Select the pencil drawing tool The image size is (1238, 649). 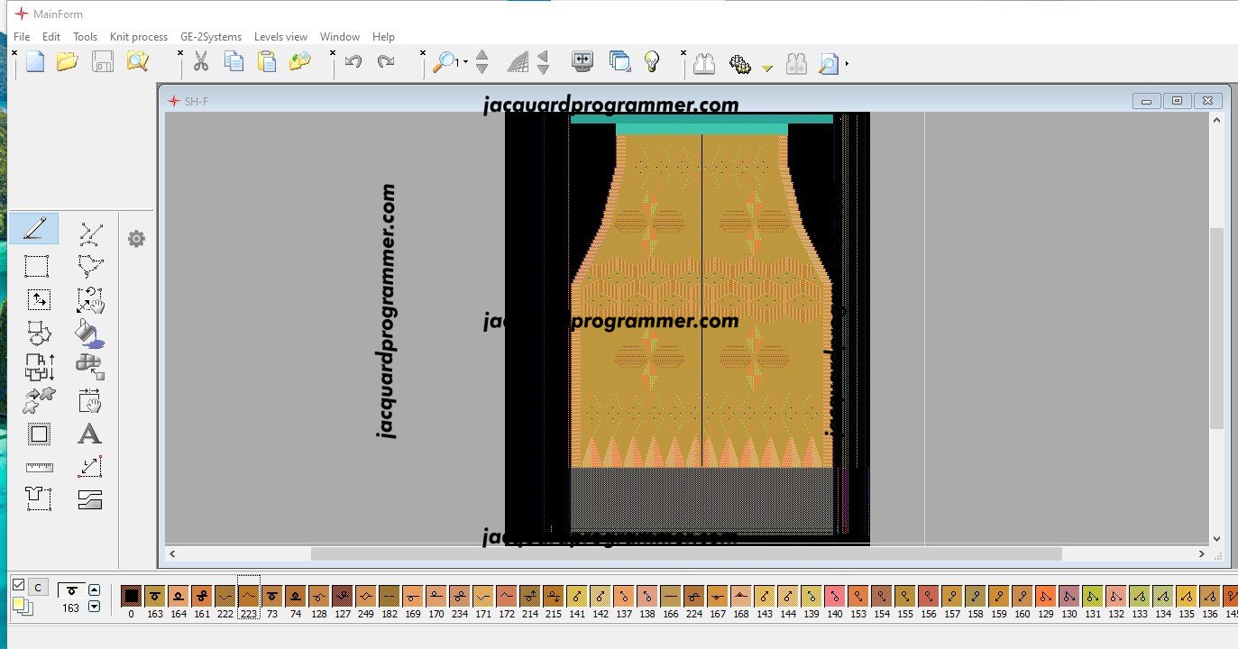pos(34,229)
